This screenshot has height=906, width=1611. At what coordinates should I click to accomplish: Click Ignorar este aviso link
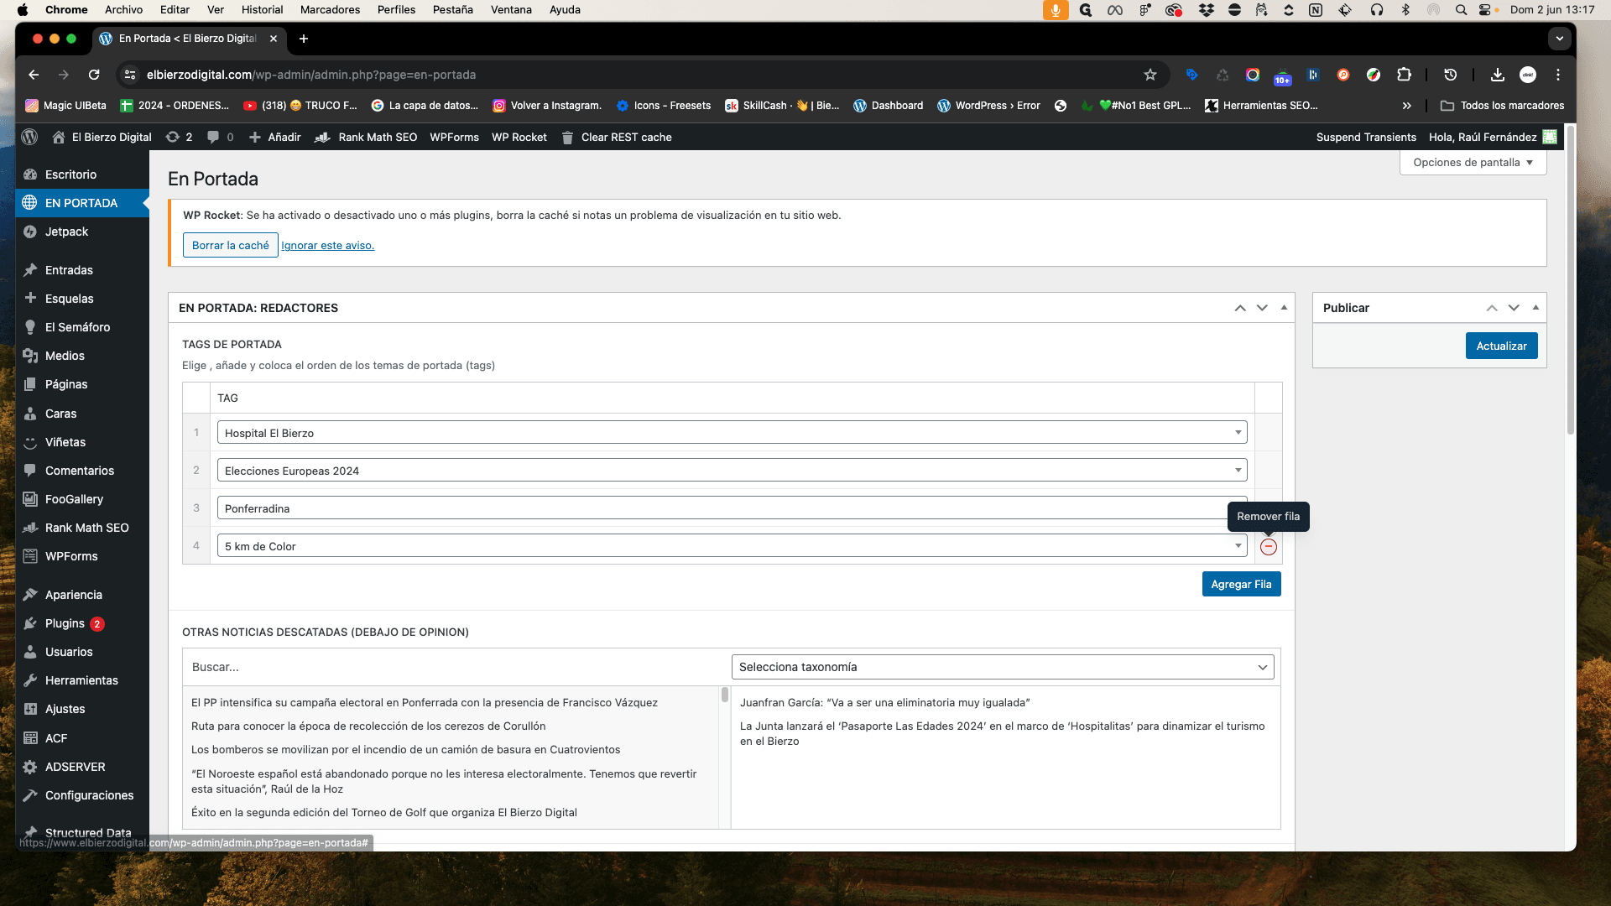click(x=327, y=246)
